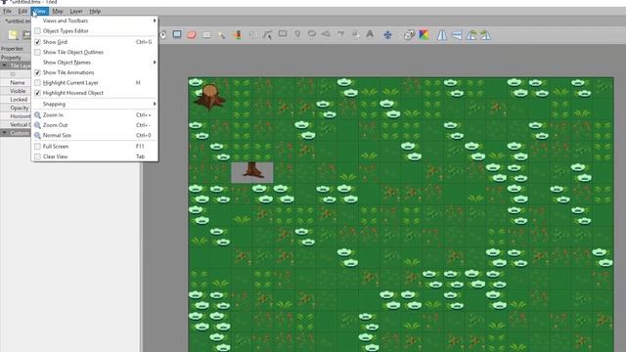The width and height of the screenshot is (626, 352).
Task: Select the Insert Ellipse tool
Action: pyautogui.click(x=312, y=35)
